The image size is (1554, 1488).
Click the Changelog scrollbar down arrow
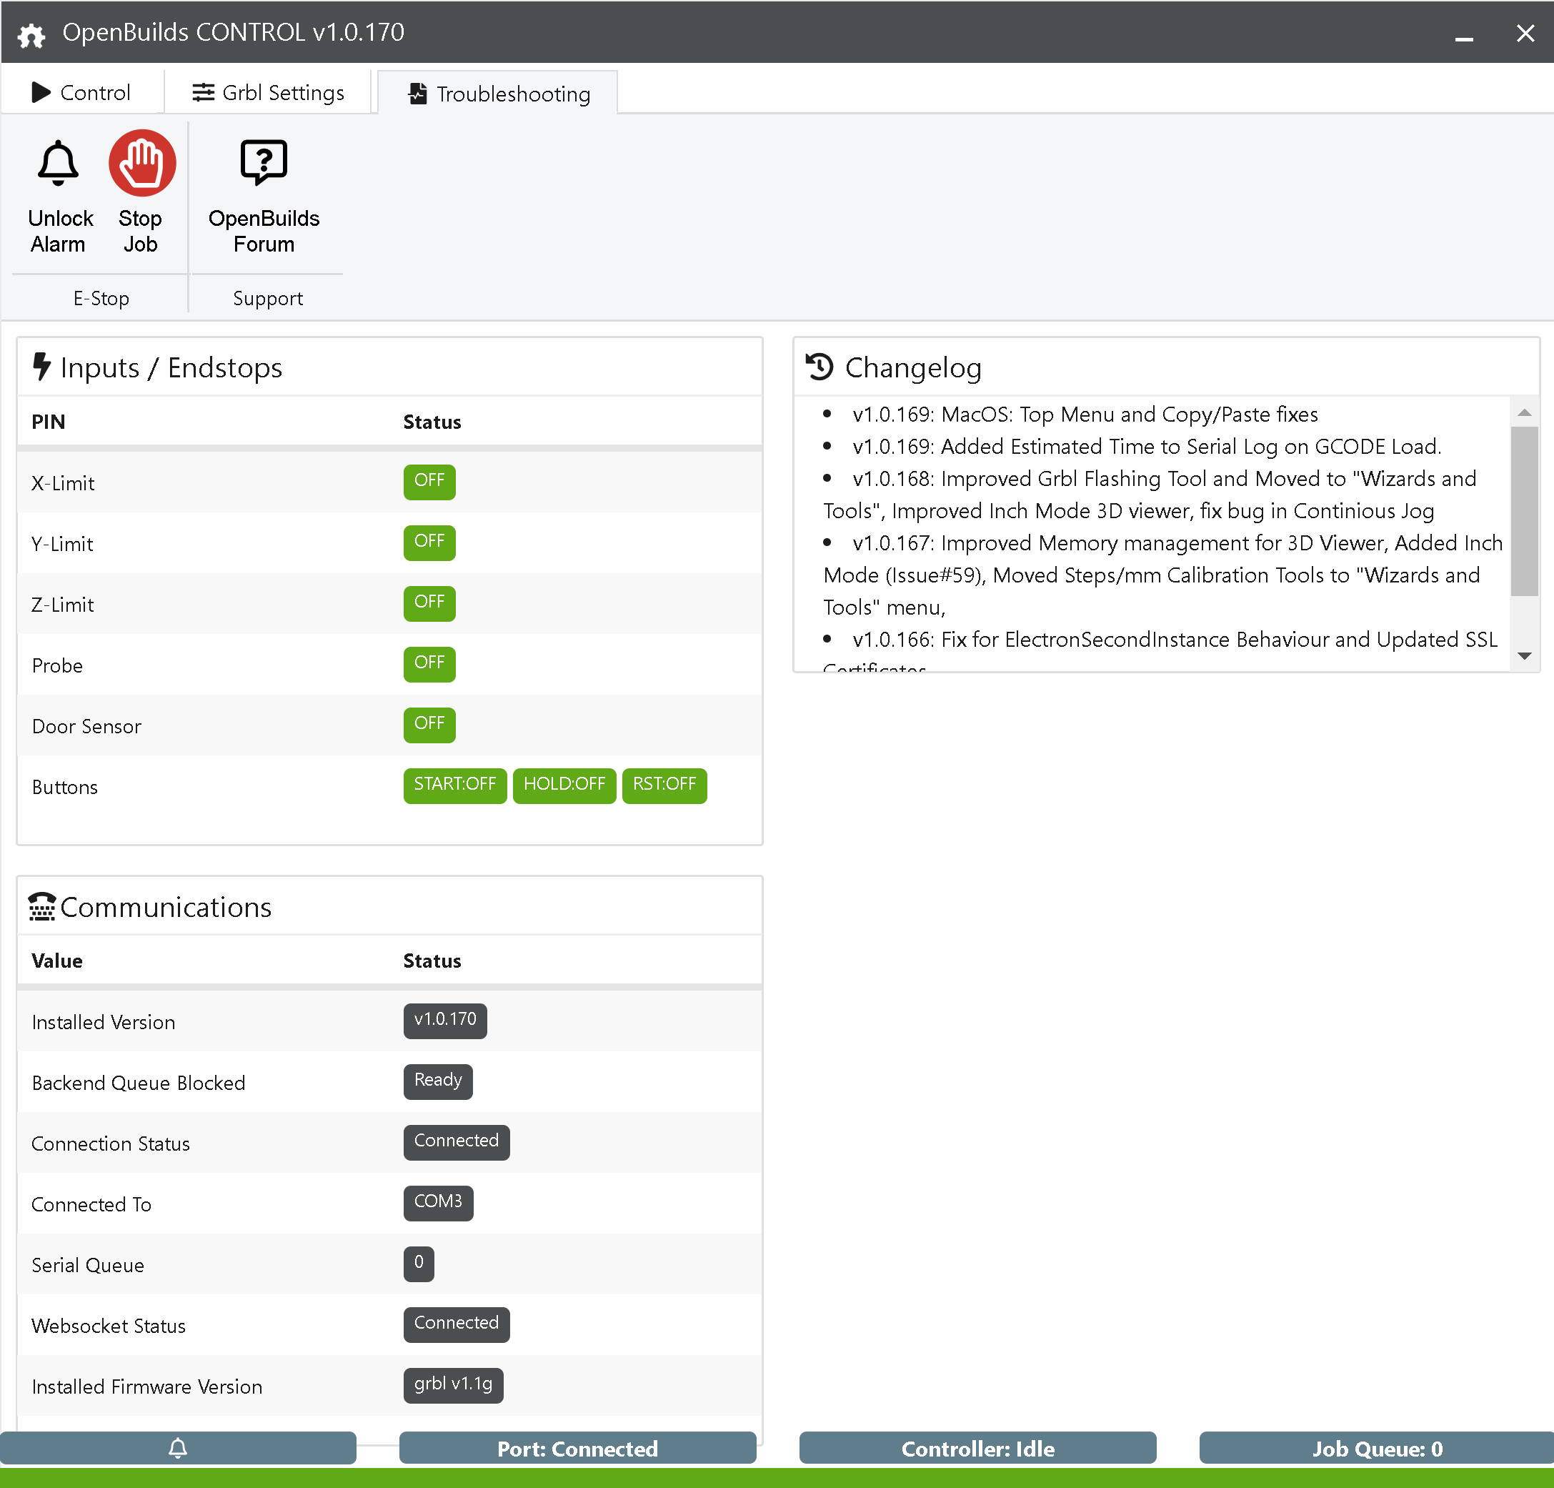(x=1524, y=656)
